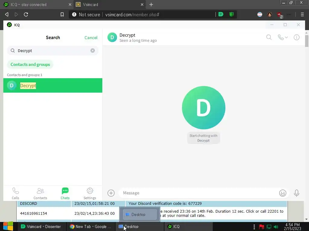
Task: Show hidden tray icons via dots
Action: 254,227
